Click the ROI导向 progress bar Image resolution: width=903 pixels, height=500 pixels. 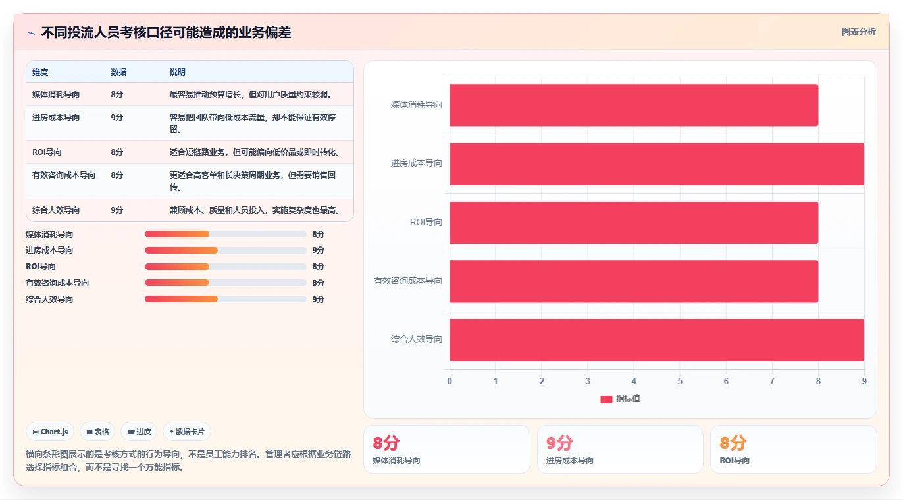pyautogui.click(x=225, y=267)
